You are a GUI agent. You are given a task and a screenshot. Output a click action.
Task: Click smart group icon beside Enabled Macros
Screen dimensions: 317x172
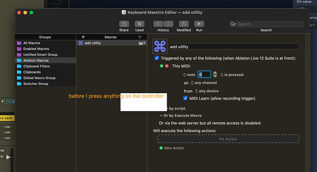click(x=19, y=49)
